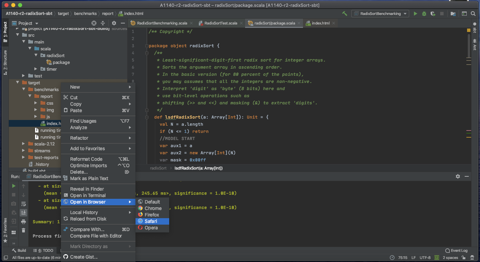
Task: Click the yellow warning marker atop editor gutter
Action: pos(468,31)
